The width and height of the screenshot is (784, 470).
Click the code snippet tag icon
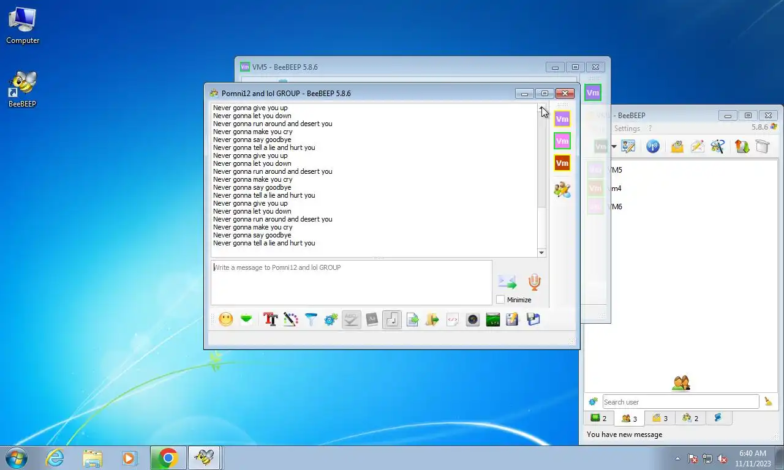(453, 319)
